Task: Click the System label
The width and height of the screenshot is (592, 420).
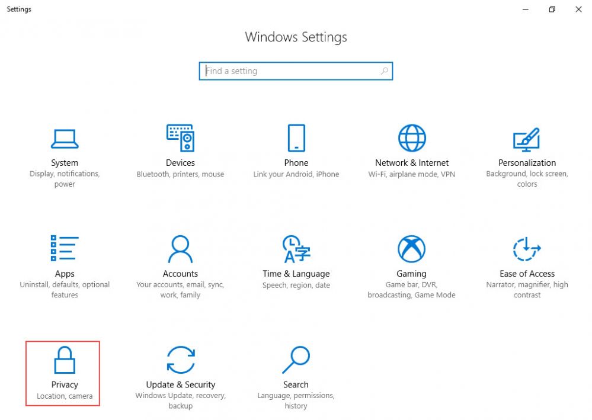Action: point(65,163)
